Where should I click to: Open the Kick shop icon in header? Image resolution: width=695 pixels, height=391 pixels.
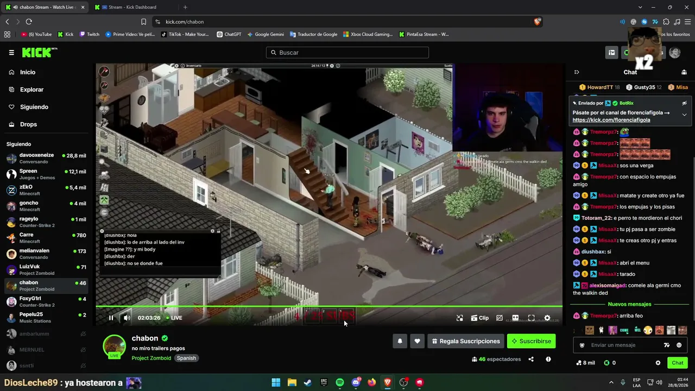(611, 53)
